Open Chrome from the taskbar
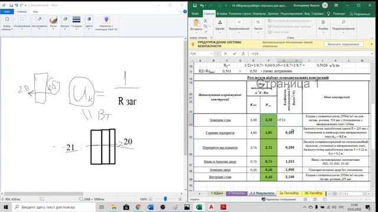378x212 pixels. (138, 207)
